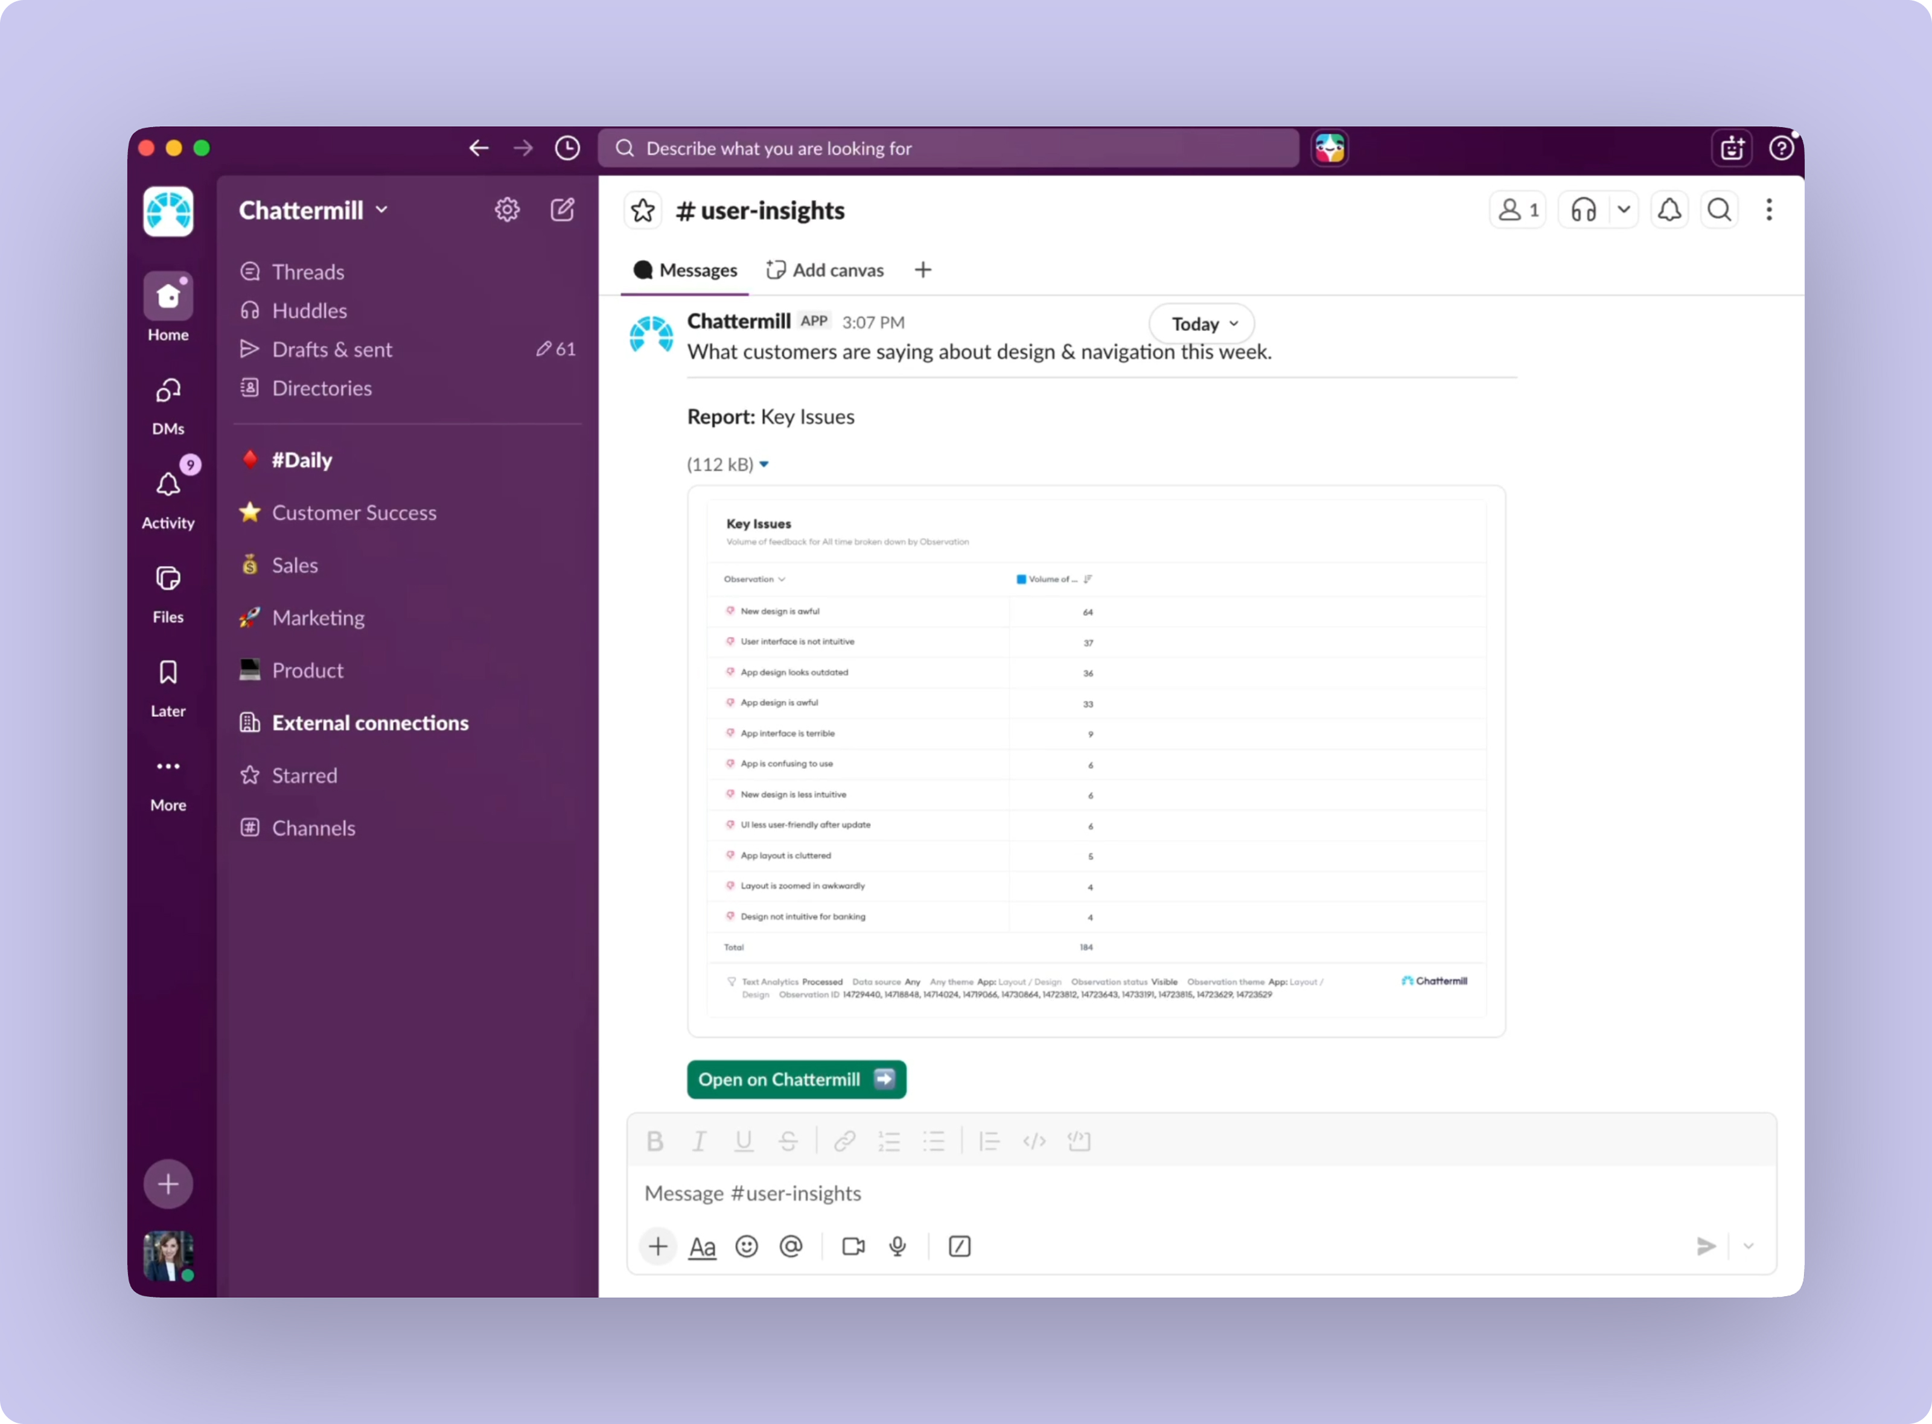Compose a new message with the pencil icon

tap(562, 209)
